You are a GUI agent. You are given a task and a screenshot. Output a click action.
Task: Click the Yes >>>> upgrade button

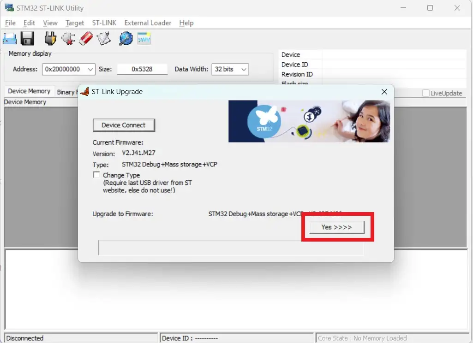click(x=337, y=227)
